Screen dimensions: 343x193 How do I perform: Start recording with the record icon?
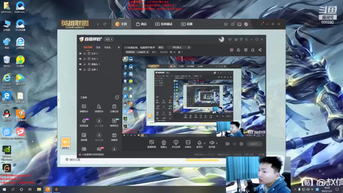click(x=227, y=144)
